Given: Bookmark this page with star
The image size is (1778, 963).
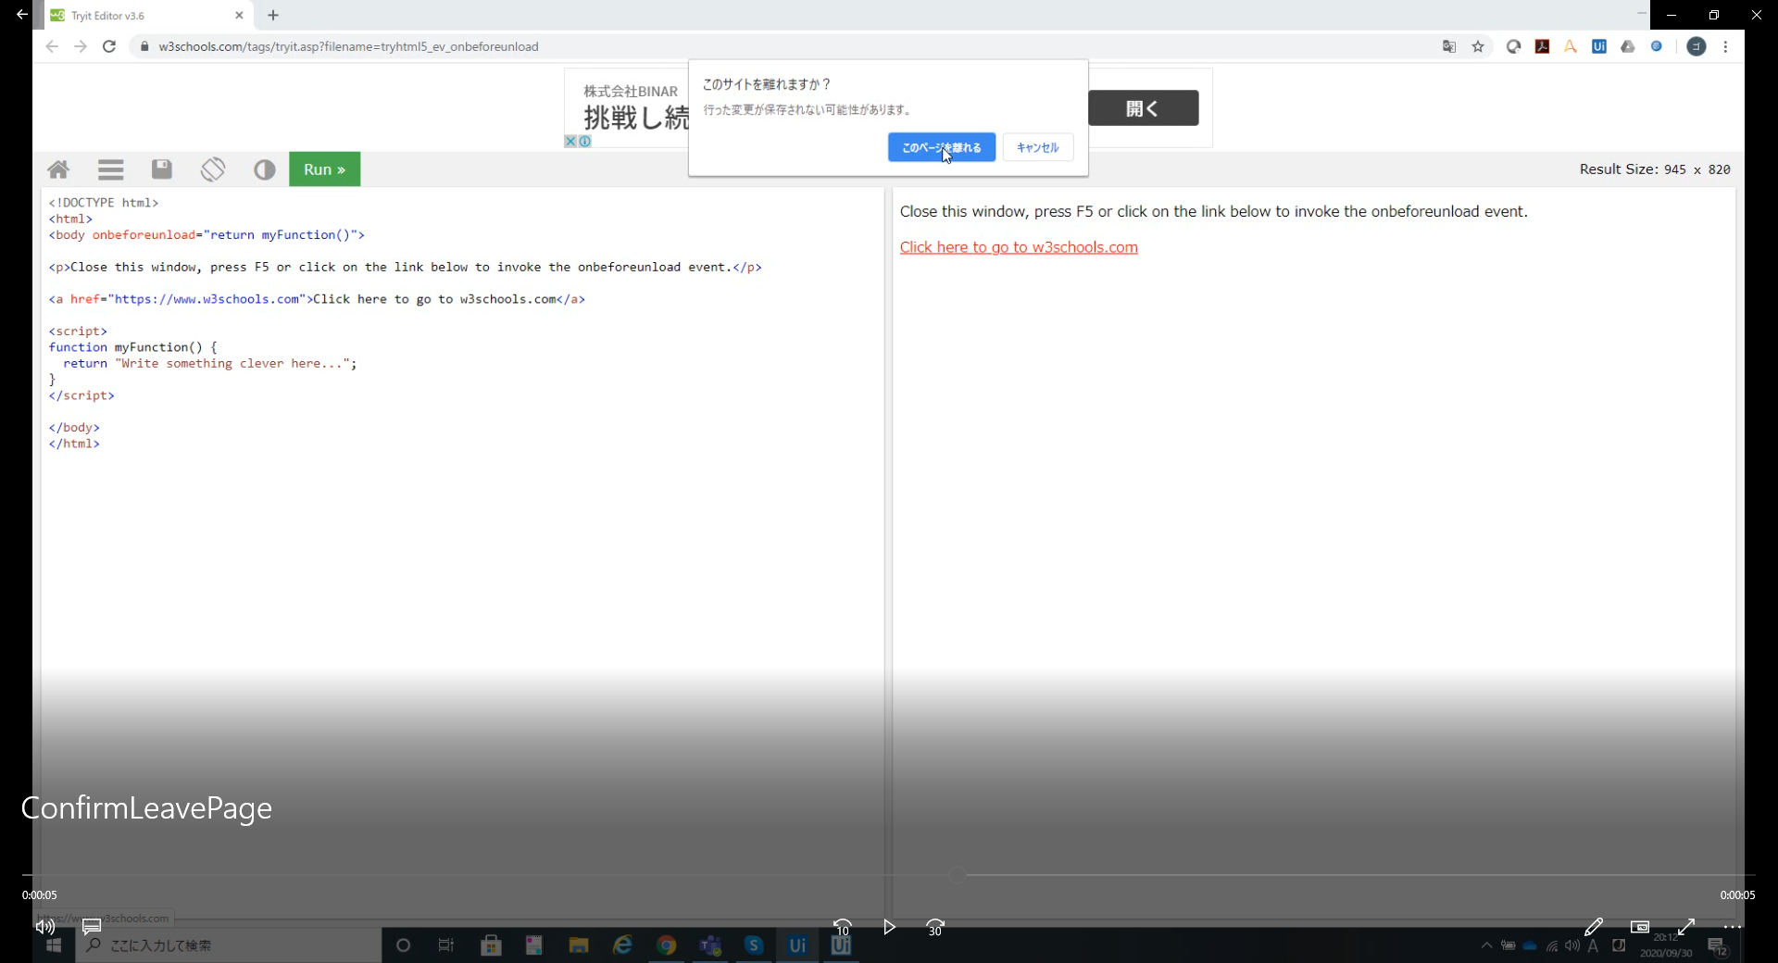Looking at the screenshot, I should 1478,46.
